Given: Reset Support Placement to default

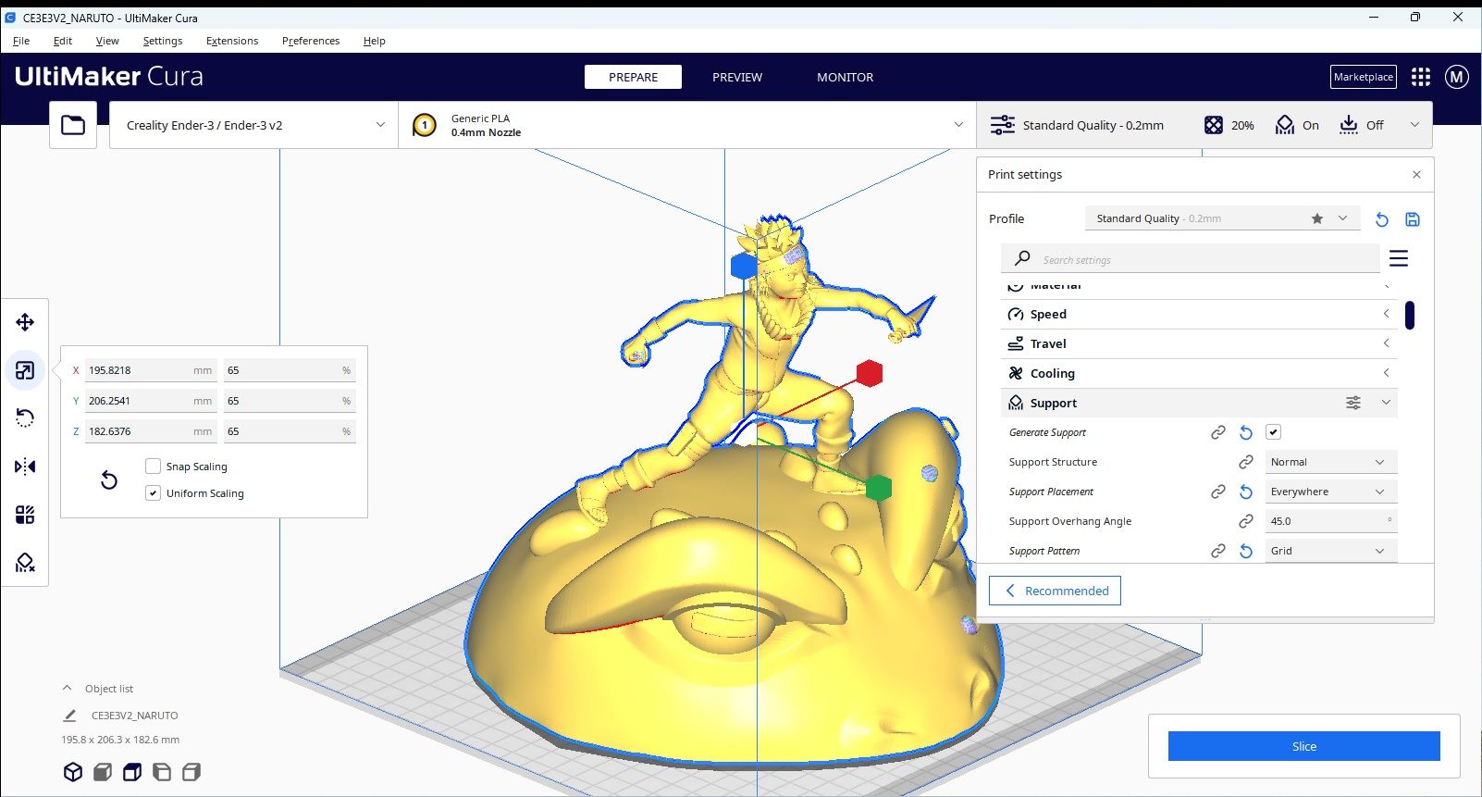Looking at the screenshot, I should pyautogui.click(x=1246, y=492).
